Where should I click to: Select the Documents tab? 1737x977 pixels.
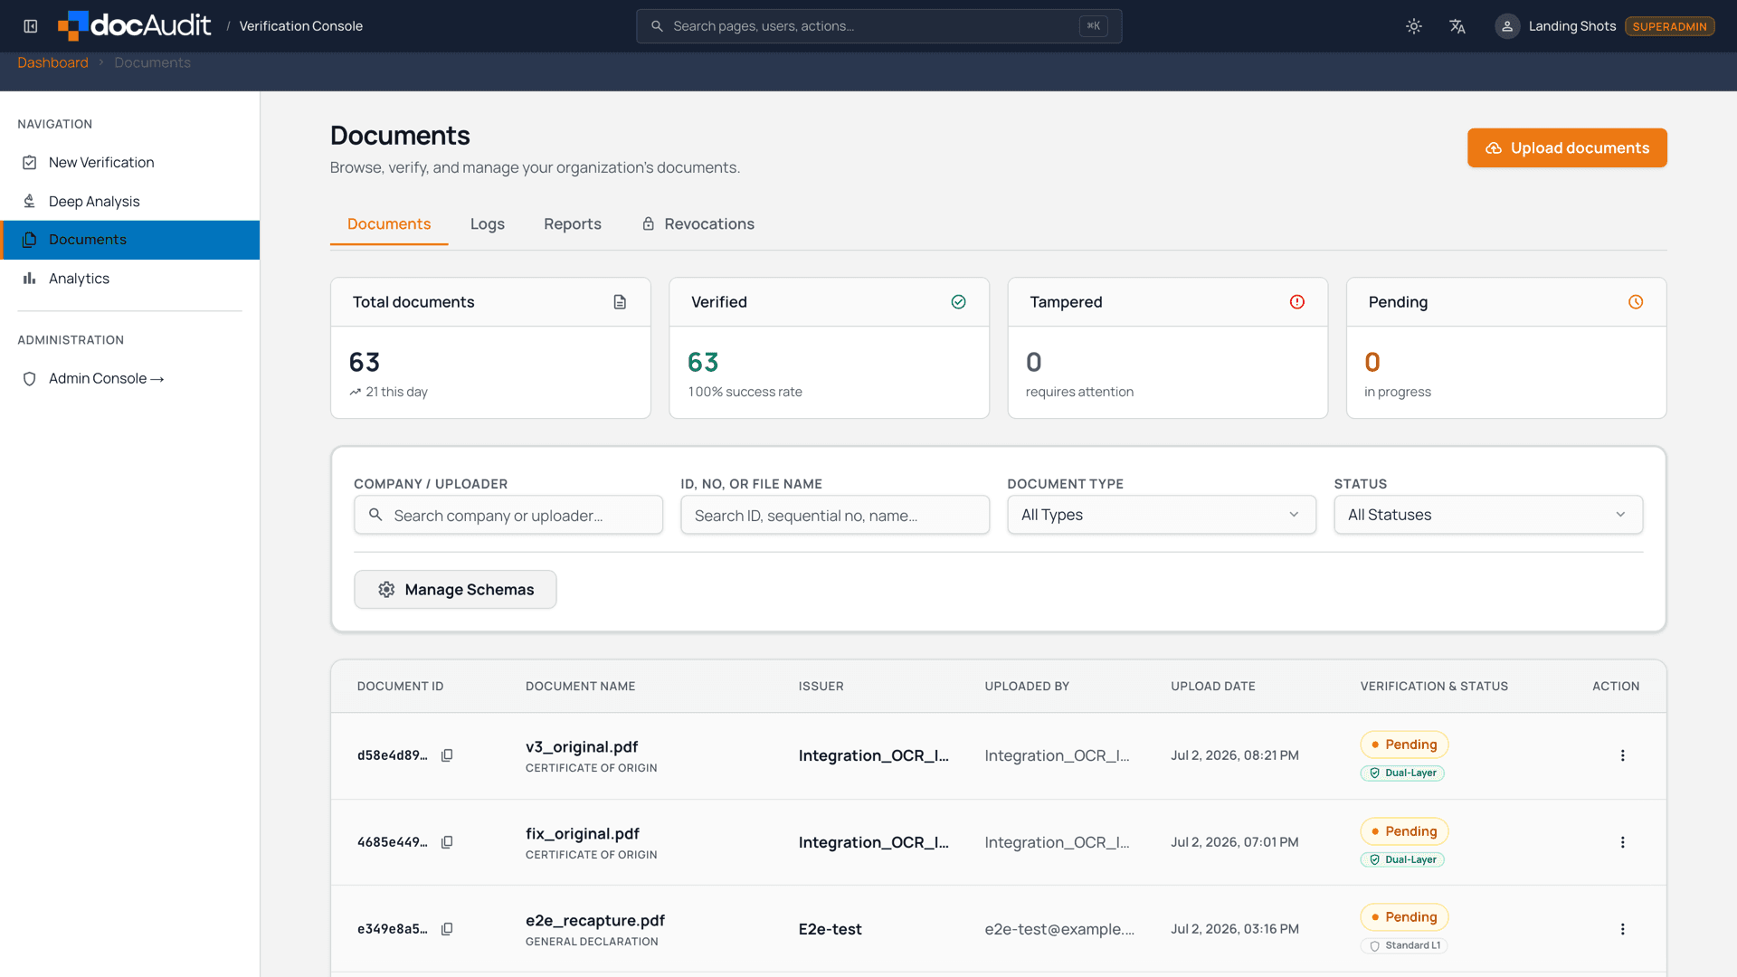tap(389, 224)
